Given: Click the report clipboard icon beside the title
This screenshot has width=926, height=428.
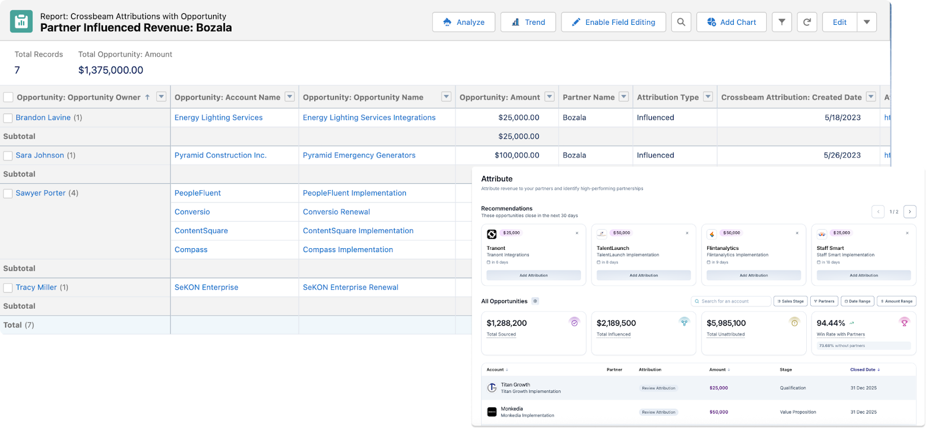Looking at the screenshot, I should pyautogui.click(x=21, y=22).
